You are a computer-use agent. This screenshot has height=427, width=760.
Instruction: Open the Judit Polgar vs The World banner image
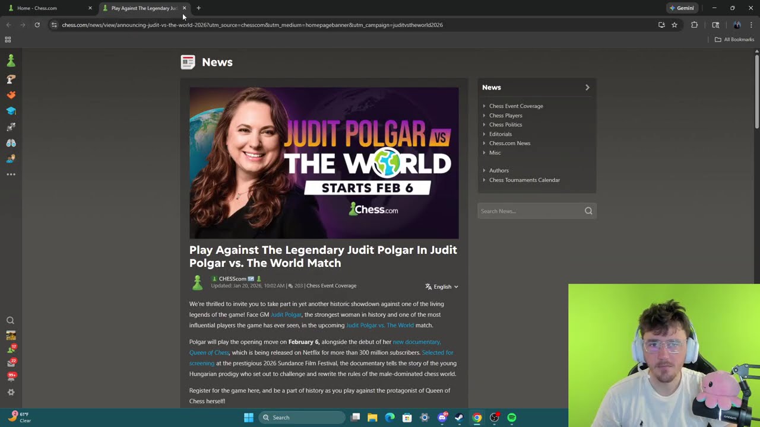324,163
